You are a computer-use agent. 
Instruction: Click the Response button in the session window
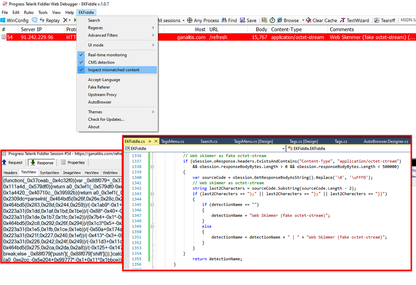click(x=42, y=163)
